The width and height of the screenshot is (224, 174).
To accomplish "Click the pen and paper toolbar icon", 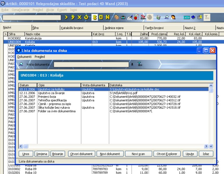I will [130, 17].
